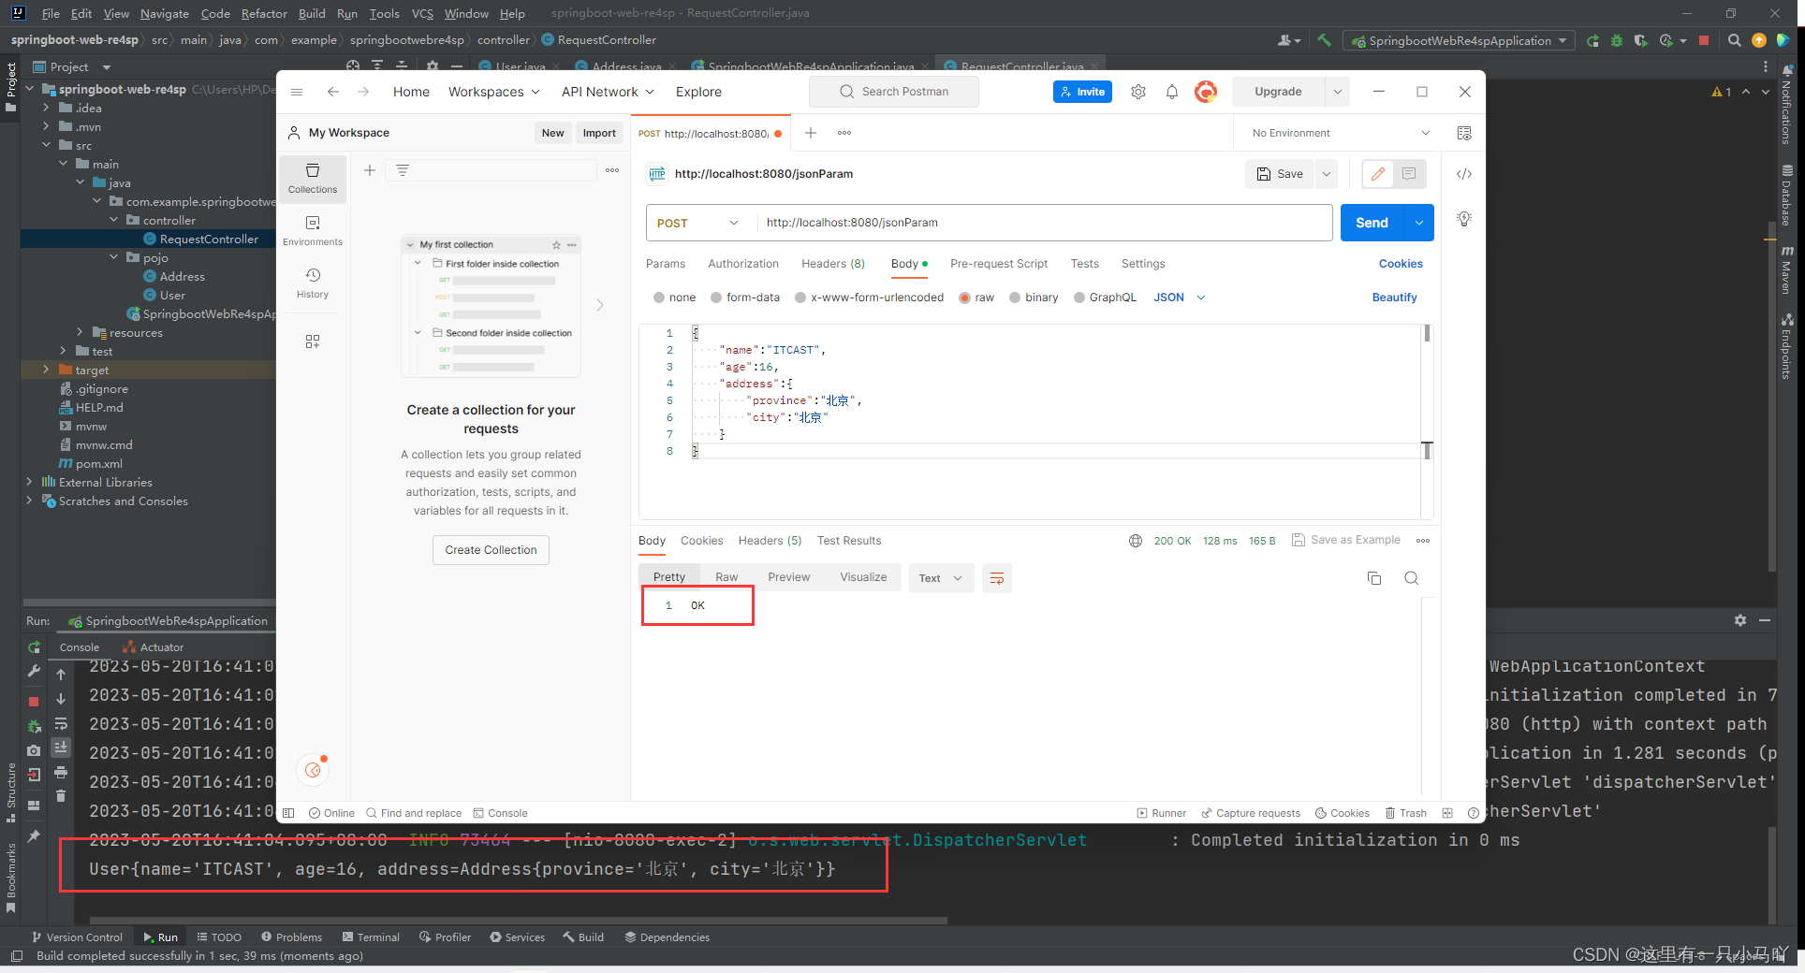The width and height of the screenshot is (1805, 973).
Task: Click the Invite button
Action: (1082, 92)
